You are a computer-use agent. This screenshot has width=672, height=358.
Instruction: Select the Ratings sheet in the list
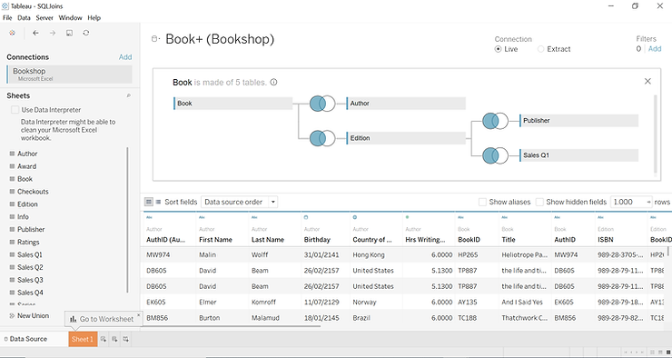pyautogui.click(x=28, y=243)
